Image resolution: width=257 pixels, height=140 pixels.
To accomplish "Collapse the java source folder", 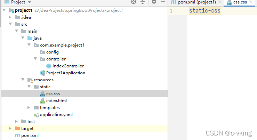I will coord(23,38).
